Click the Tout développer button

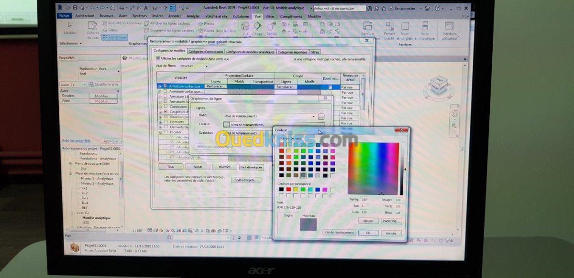click(x=251, y=167)
